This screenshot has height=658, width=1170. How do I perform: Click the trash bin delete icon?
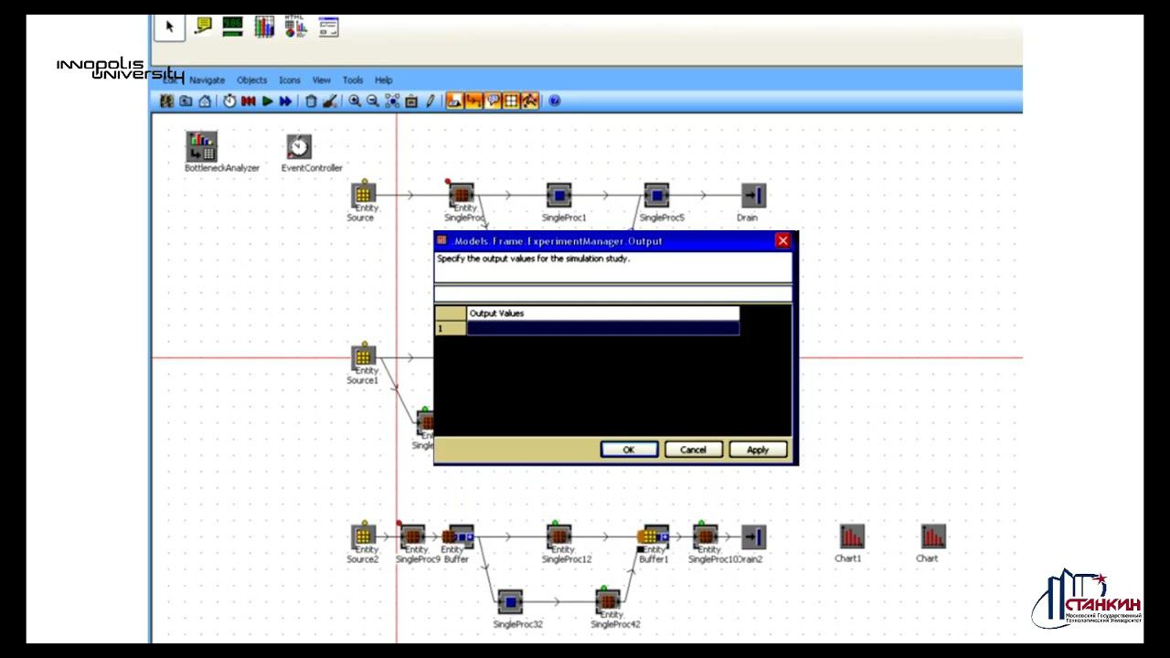coord(311,101)
